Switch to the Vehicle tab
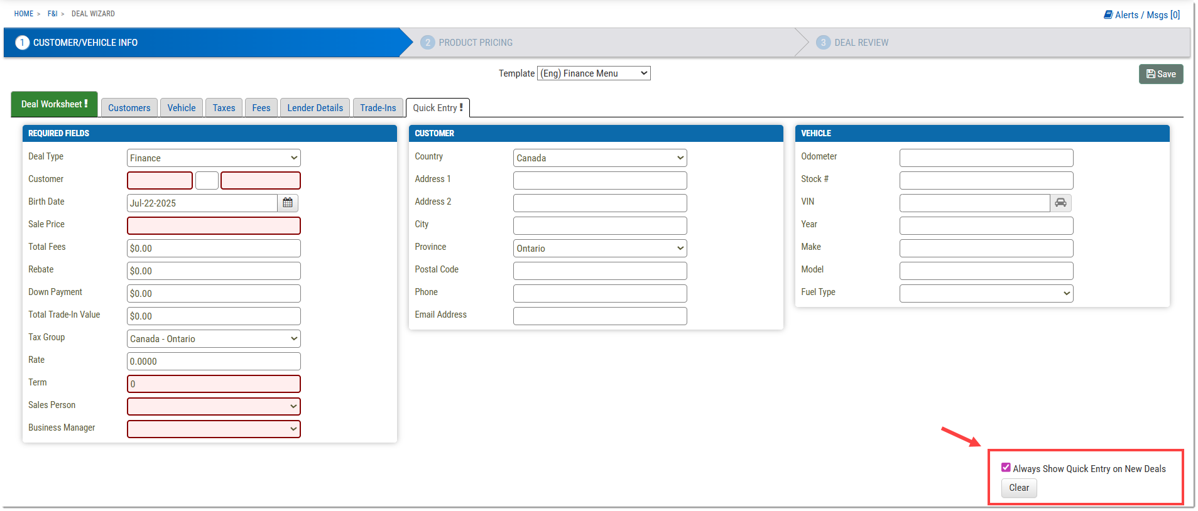1198x511 pixels. click(x=182, y=108)
